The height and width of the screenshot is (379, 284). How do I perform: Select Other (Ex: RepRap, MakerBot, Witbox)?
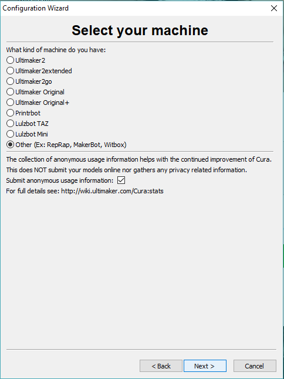click(10, 145)
